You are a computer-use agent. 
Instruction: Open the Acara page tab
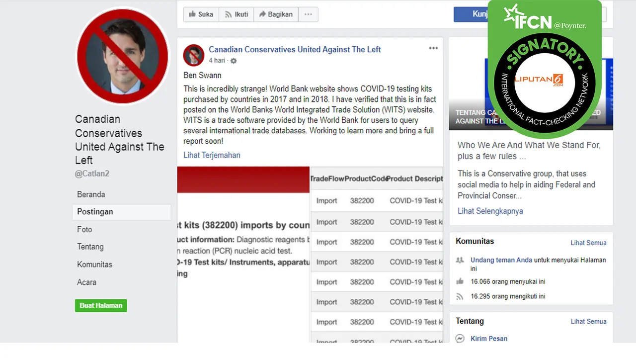click(86, 282)
